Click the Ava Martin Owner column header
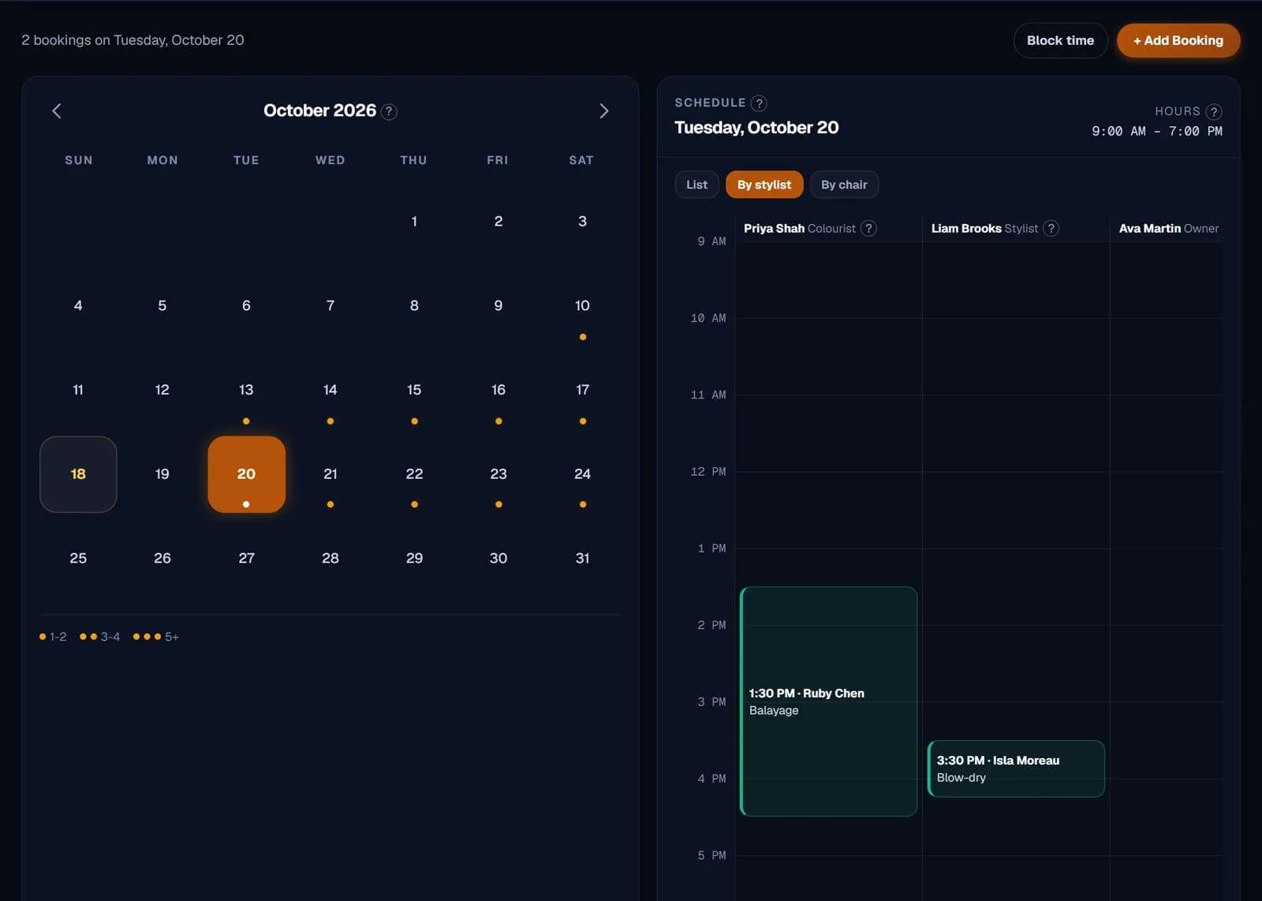The width and height of the screenshot is (1262, 901). [x=1168, y=228]
